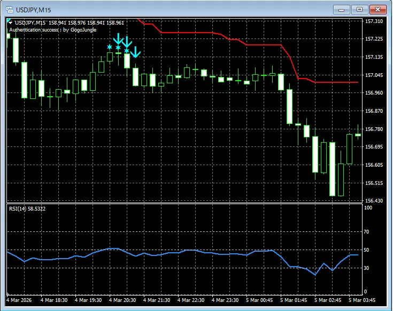Minimize the USDJPY,M15 chart window
This screenshot has width=393, height=311.
341,10
